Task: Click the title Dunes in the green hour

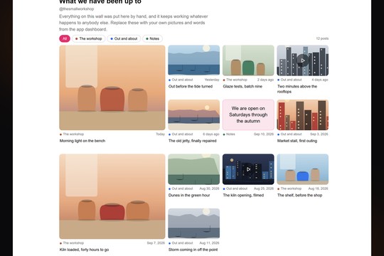Action: coord(189,196)
